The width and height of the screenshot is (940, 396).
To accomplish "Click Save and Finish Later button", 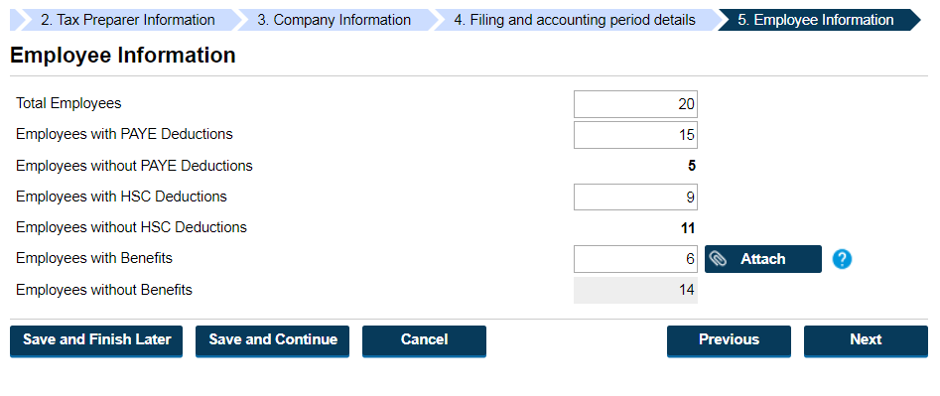I will click(x=96, y=340).
